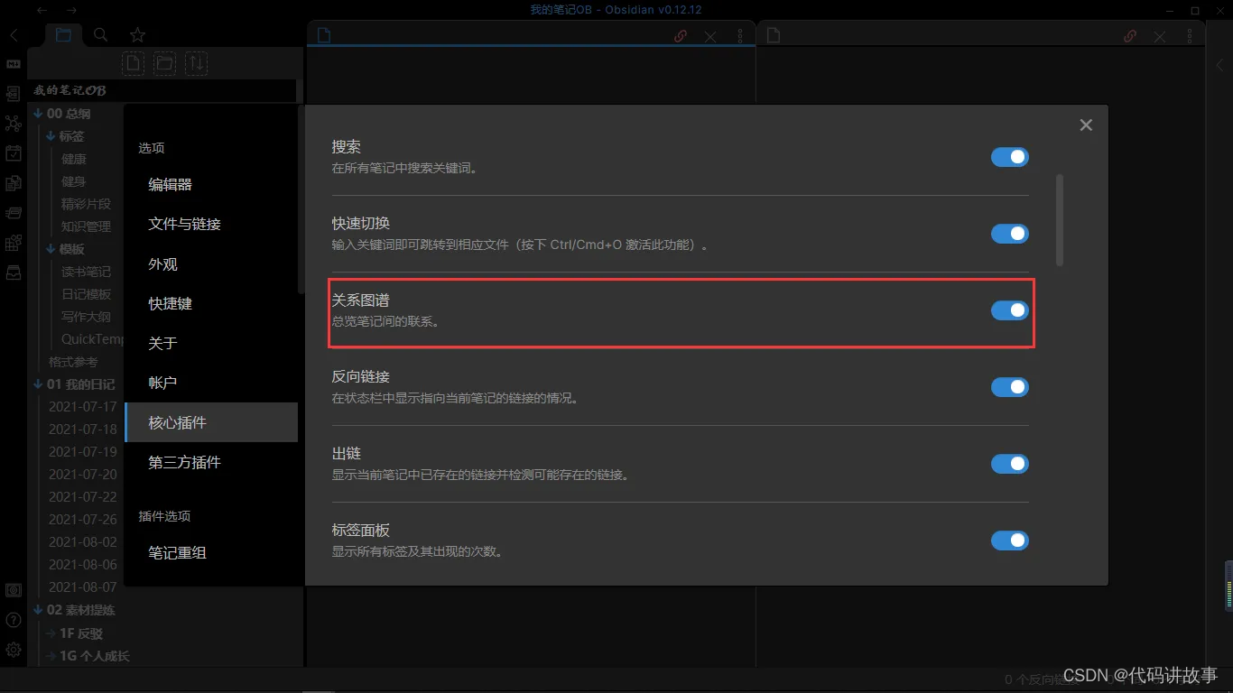
Task: Collapse the left sidebar chevron
Action: [x=14, y=35]
